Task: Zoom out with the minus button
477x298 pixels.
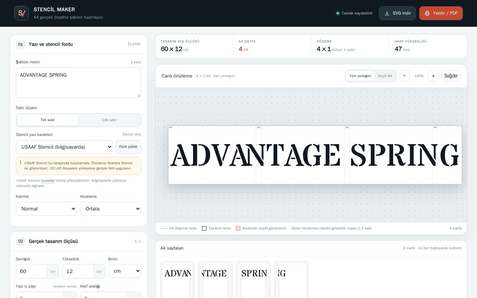Action: pyautogui.click(x=404, y=76)
